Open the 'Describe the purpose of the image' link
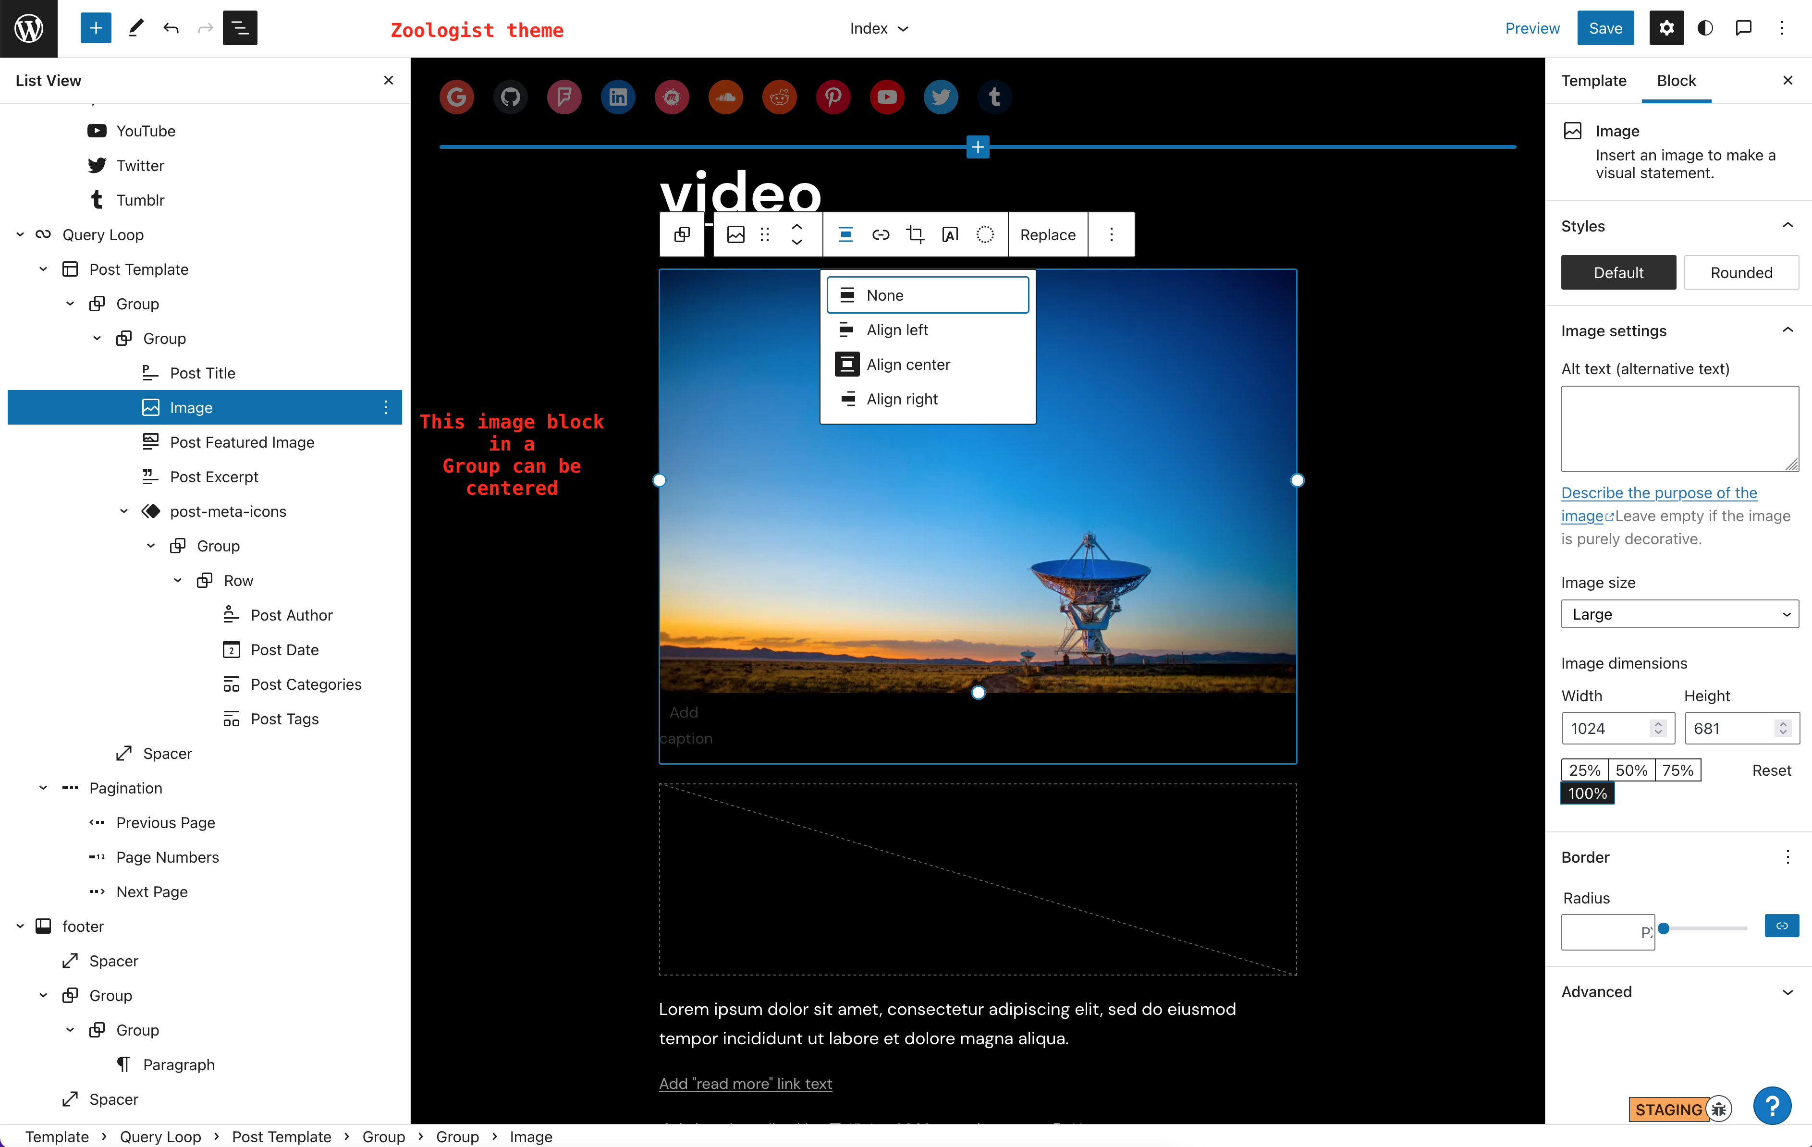The height and width of the screenshot is (1147, 1812). tap(1658, 492)
